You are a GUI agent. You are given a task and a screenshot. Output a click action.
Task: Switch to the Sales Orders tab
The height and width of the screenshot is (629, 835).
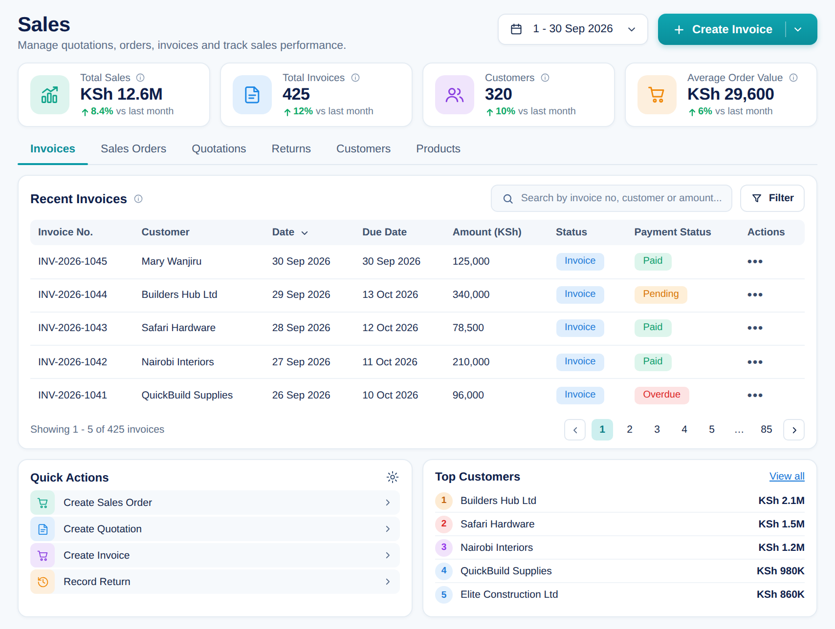pos(133,149)
